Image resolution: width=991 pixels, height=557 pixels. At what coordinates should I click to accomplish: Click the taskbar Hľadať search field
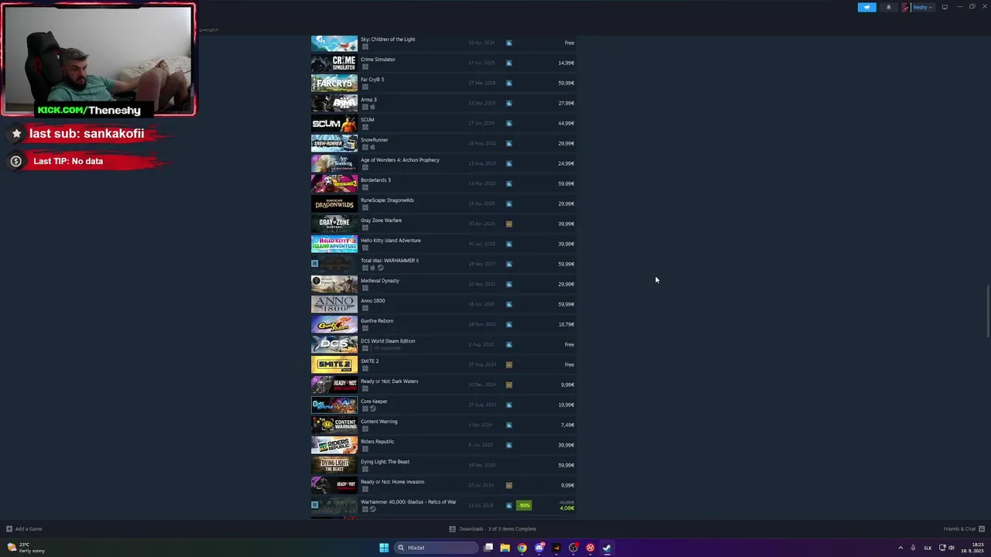(x=436, y=548)
